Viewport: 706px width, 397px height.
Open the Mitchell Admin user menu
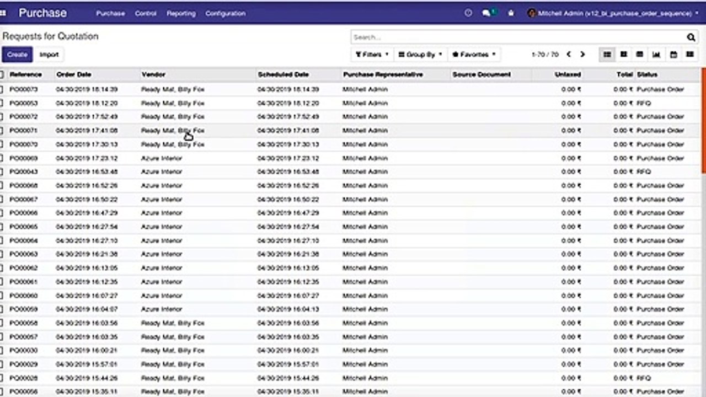pyautogui.click(x=613, y=13)
